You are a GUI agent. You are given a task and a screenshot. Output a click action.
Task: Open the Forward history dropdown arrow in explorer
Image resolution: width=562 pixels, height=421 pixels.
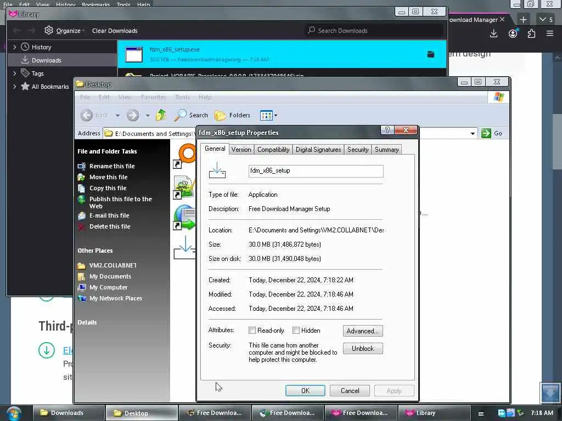coord(147,115)
